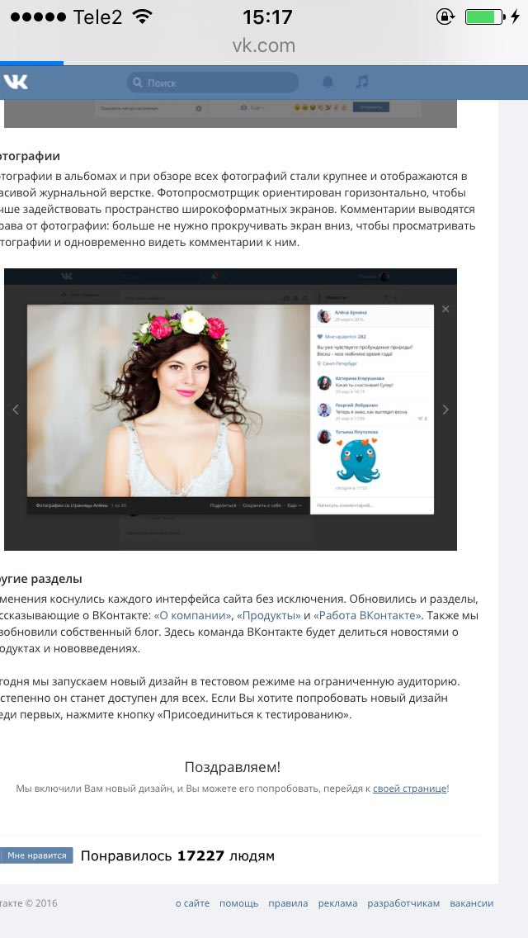
Task: Open the music note icon
Action: 362,82
